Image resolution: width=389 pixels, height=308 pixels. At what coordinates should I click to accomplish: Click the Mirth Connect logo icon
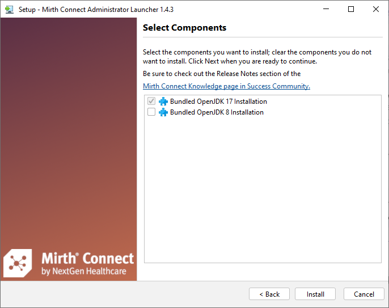[x=18, y=263]
